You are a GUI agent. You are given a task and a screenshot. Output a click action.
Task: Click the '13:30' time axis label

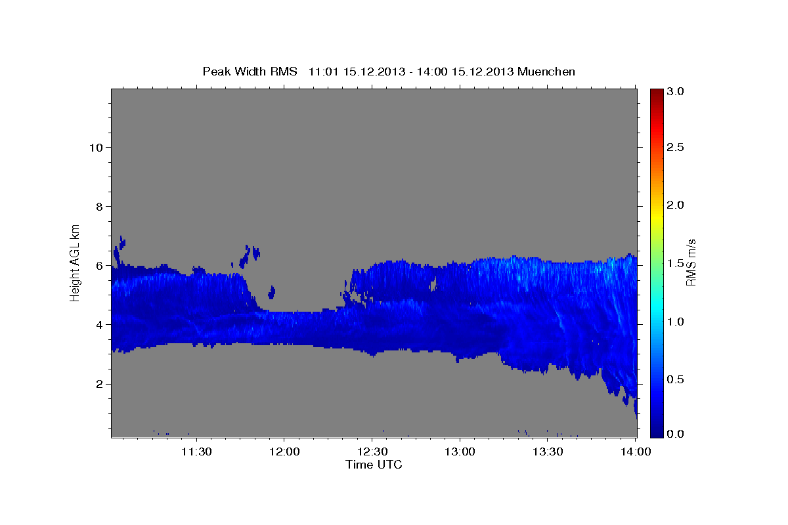[x=547, y=451]
